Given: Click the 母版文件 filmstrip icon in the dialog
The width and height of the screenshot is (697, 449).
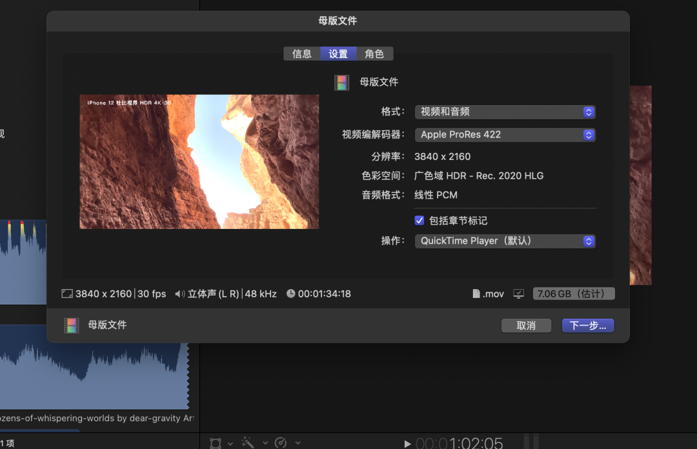Looking at the screenshot, I should point(341,83).
